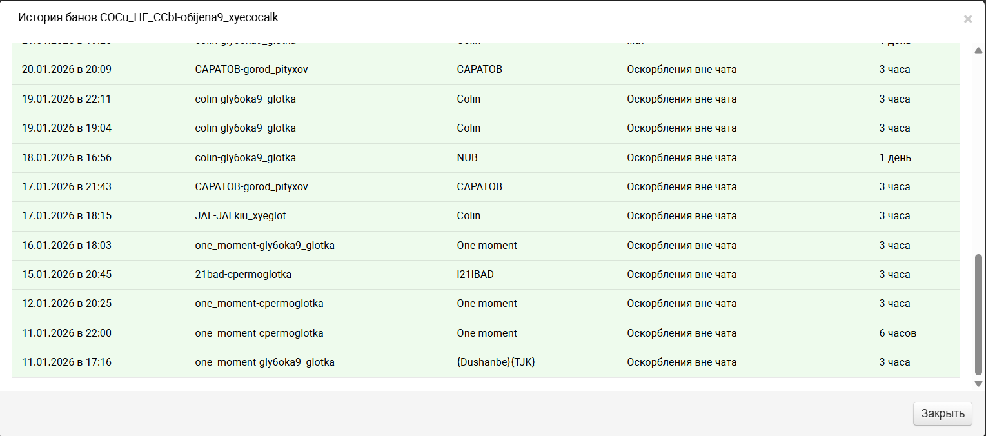Click the l21IBAD name cell
Image resolution: width=986 pixels, height=436 pixels.
coord(475,275)
